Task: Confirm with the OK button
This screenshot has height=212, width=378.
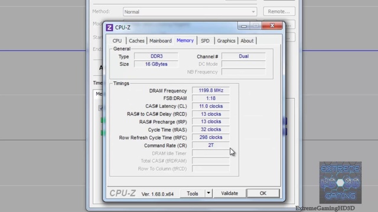Action: point(263,193)
